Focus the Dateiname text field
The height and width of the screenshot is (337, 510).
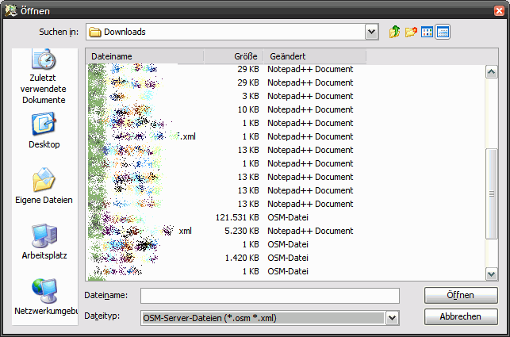(x=270, y=296)
